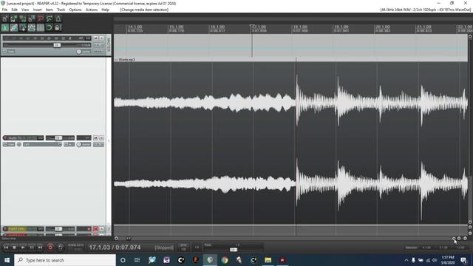
Task: Open the Item menu
Action: coord(50,10)
